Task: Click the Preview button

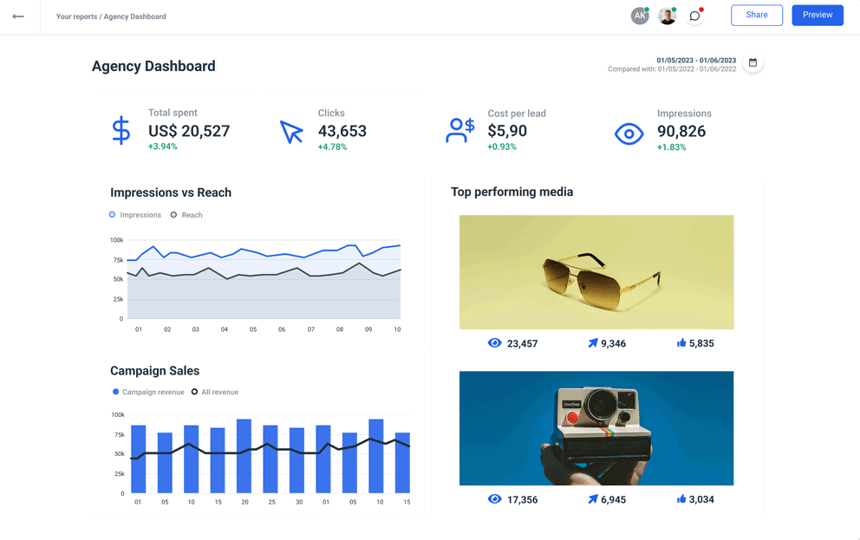Action: [817, 15]
